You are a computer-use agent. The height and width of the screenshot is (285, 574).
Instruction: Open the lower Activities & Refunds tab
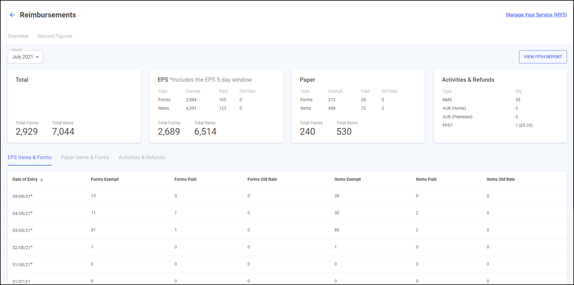[142, 157]
